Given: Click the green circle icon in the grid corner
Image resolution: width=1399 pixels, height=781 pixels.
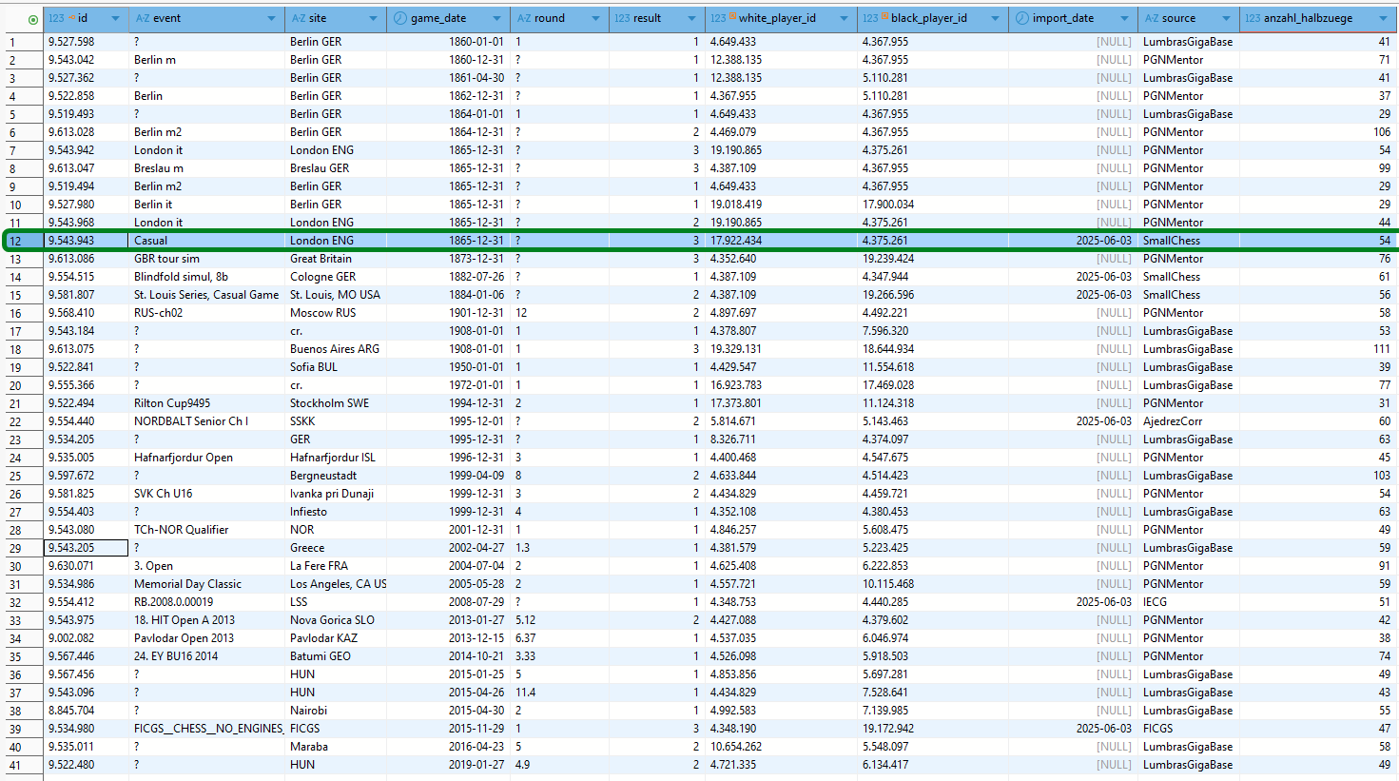Looking at the screenshot, I should [33, 19].
